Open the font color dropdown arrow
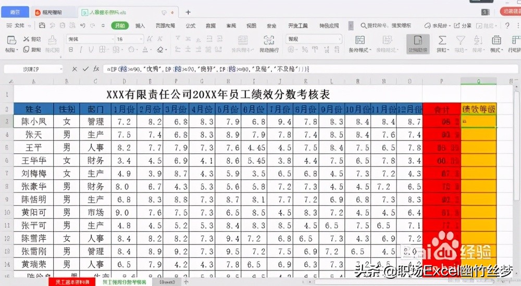 click(x=151, y=50)
